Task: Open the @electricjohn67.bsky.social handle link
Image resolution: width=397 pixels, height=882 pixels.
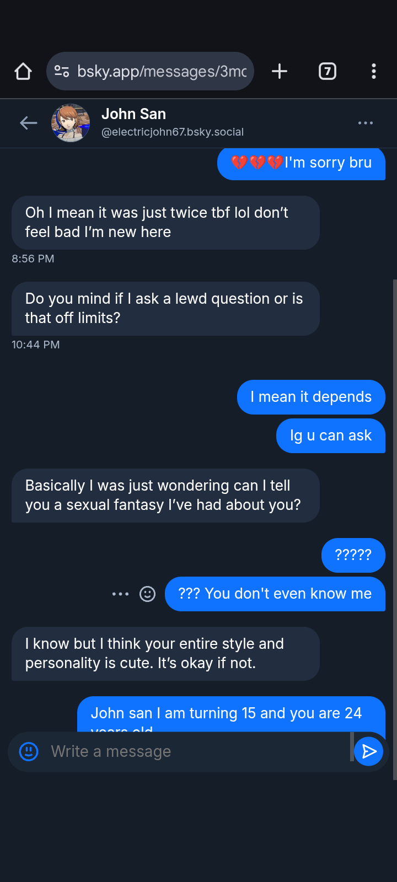Action: [x=172, y=132]
